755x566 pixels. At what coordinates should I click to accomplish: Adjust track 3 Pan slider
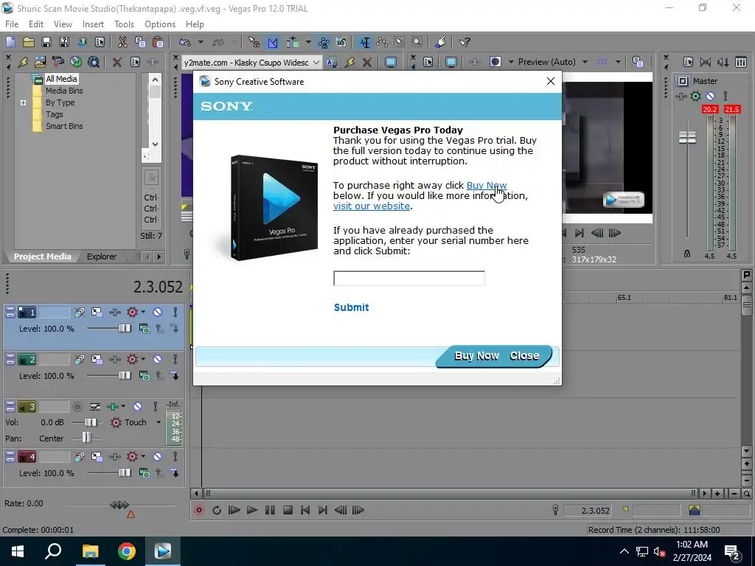click(86, 438)
